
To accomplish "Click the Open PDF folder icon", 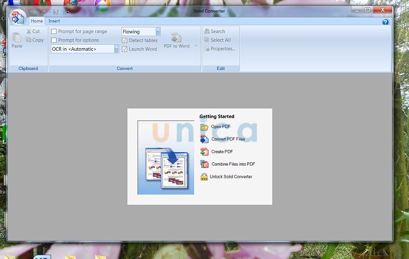I will [x=204, y=127].
